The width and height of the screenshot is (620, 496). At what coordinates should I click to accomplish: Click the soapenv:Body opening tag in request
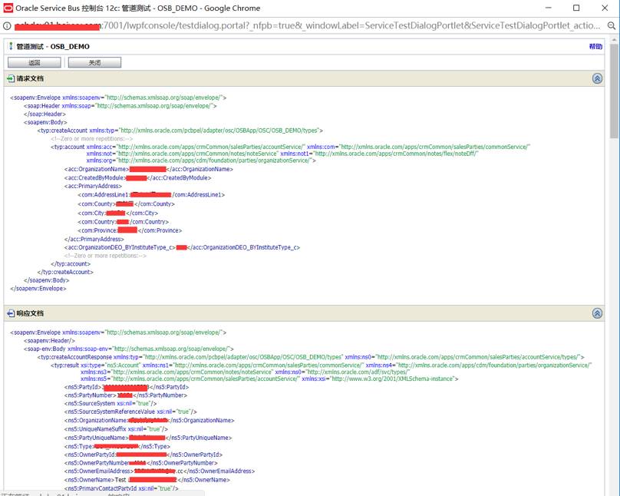(x=45, y=122)
